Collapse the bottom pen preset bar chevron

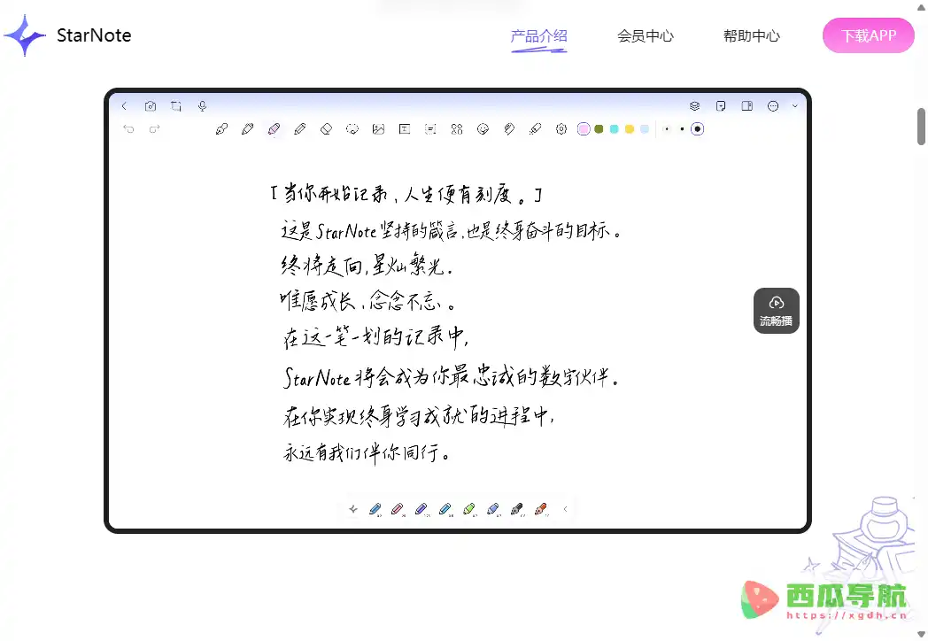565,509
